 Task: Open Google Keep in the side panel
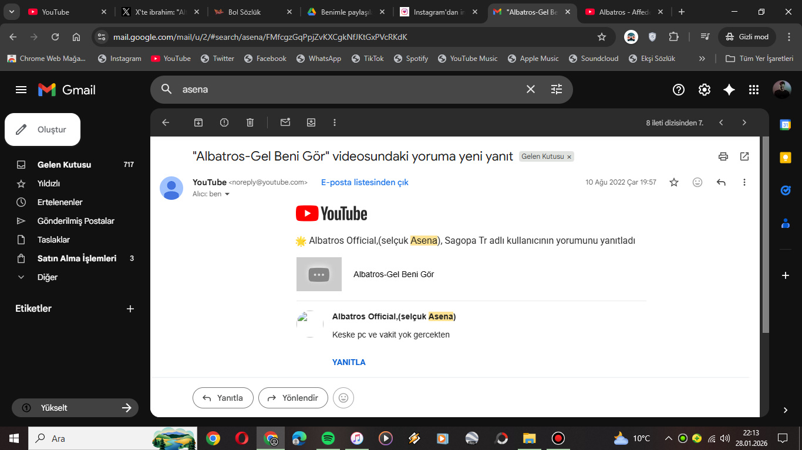tap(786, 157)
